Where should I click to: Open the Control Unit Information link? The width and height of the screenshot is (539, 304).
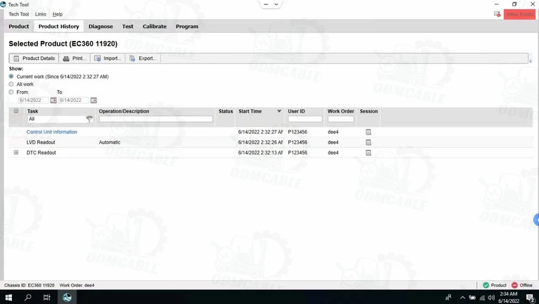point(52,132)
